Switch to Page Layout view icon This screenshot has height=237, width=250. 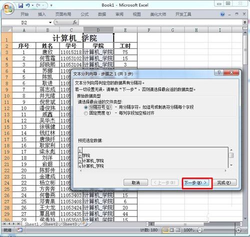tap(171, 230)
